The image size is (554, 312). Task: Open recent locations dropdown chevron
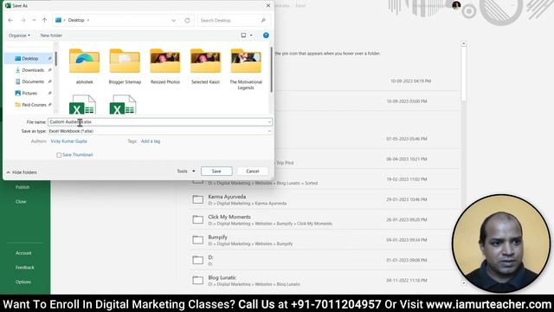click(34, 21)
